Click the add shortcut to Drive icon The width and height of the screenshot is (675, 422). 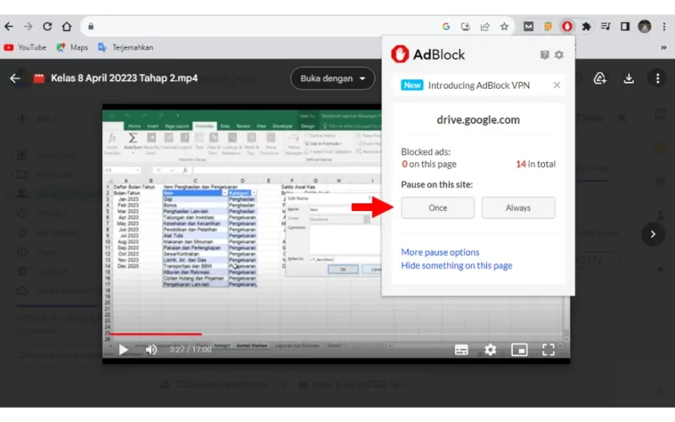[600, 78]
